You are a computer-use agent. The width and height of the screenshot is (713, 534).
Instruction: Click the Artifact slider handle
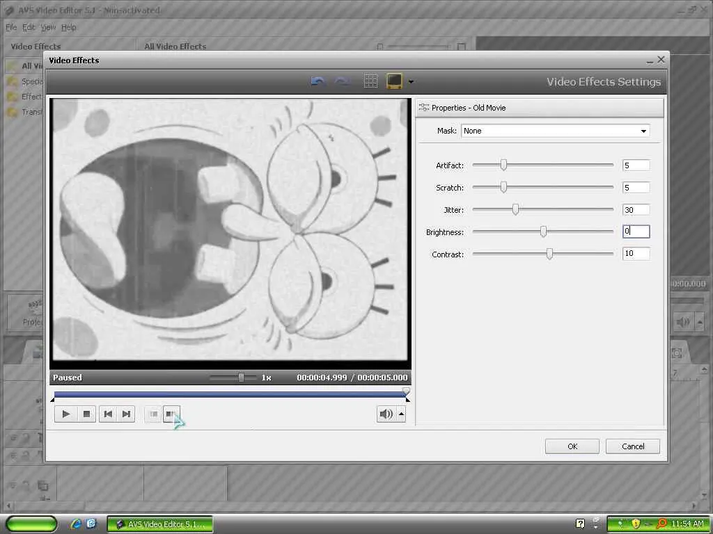point(503,165)
